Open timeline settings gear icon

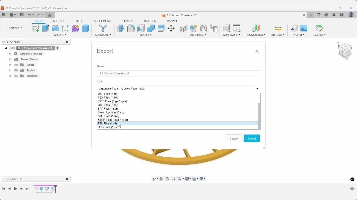(x=352, y=189)
